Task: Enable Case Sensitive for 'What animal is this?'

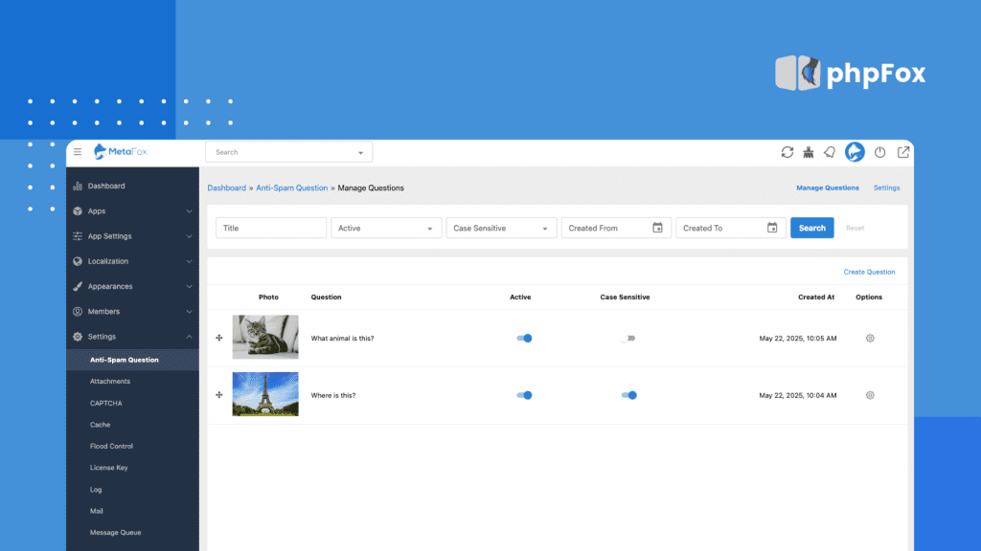Action: (x=627, y=339)
